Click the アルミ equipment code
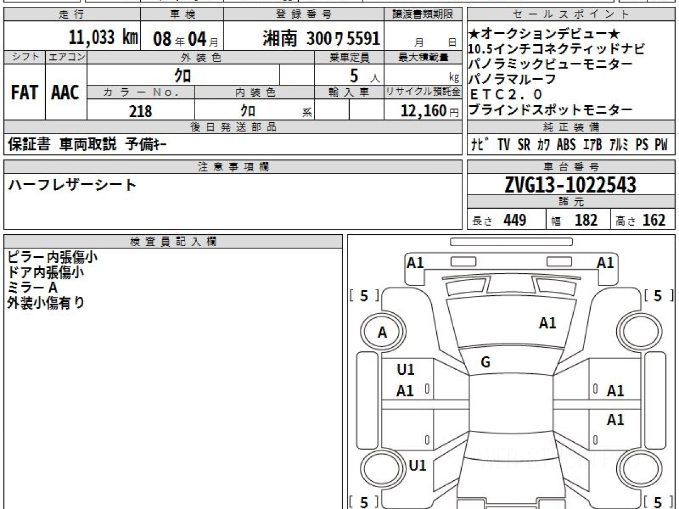The image size is (679, 509). 619,145
